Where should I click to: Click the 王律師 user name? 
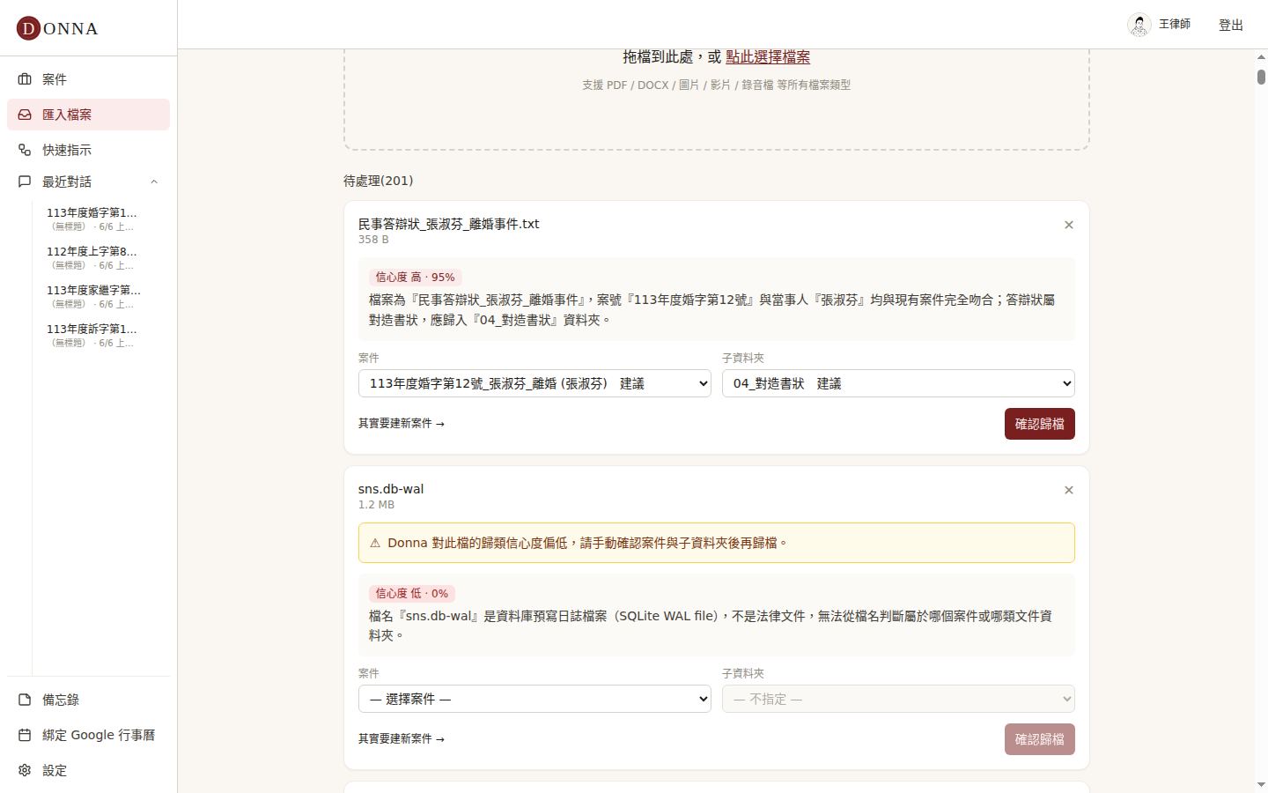(x=1175, y=25)
